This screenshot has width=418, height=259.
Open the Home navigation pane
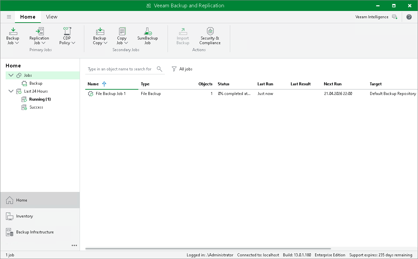click(40, 200)
